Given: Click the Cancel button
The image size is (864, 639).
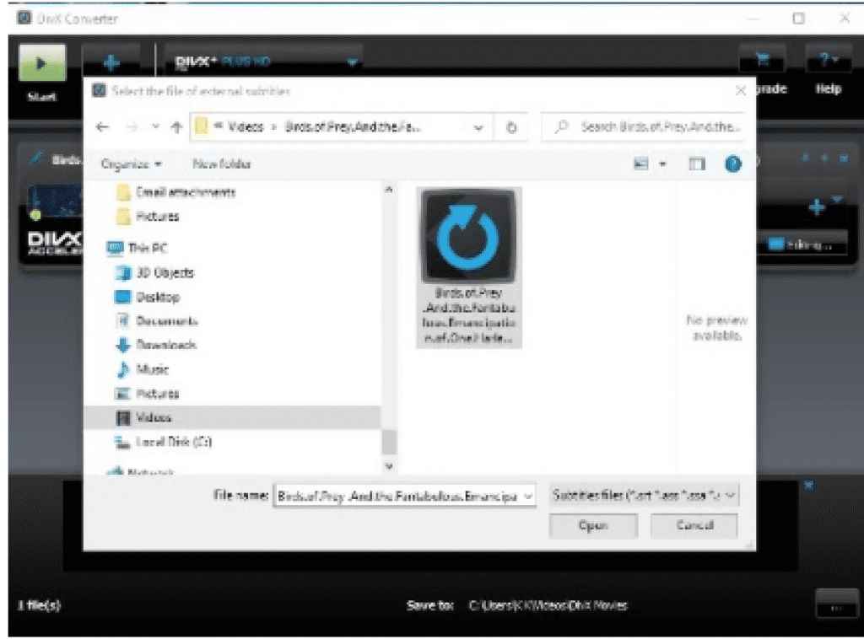Looking at the screenshot, I should coord(694,526).
